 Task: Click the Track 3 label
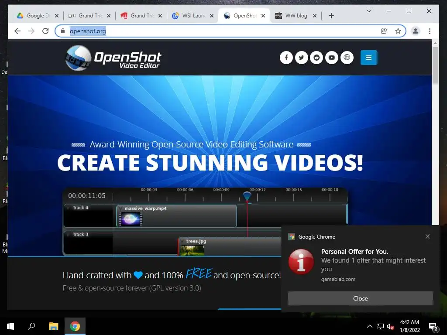(x=80, y=234)
